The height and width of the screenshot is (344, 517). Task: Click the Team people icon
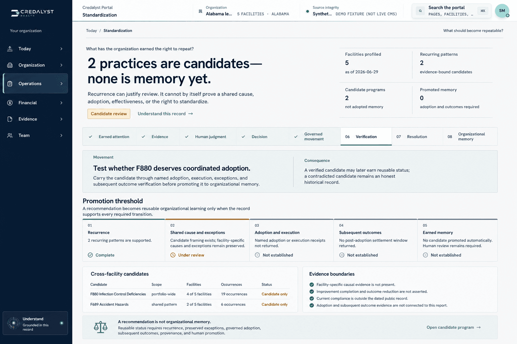pos(10,135)
